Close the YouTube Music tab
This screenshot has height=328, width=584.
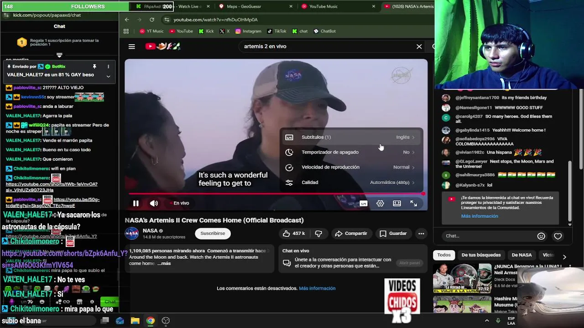(374, 6)
